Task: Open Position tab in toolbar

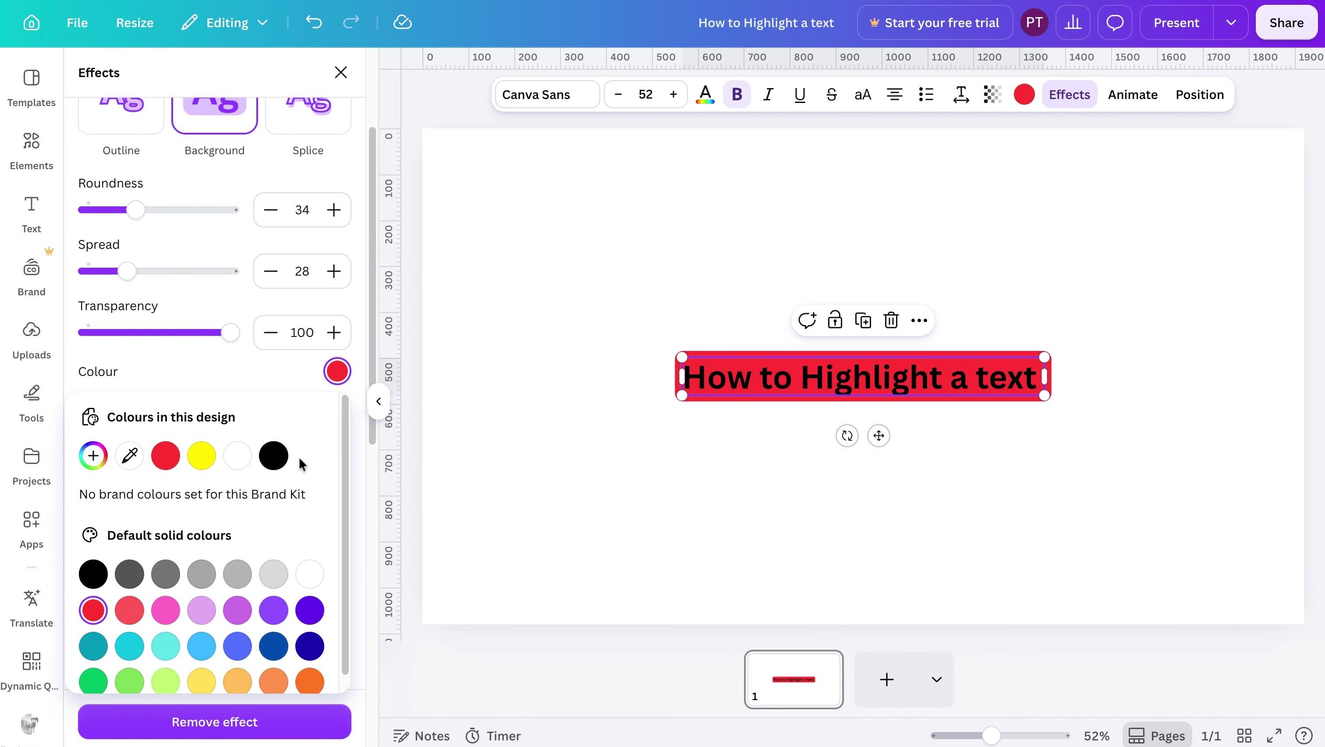Action: 1200,95
